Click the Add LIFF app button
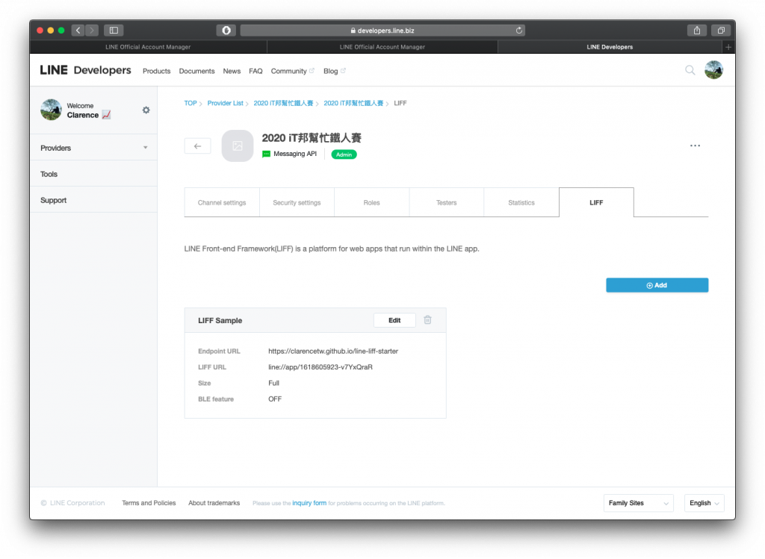The width and height of the screenshot is (765, 559). point(657,285)
